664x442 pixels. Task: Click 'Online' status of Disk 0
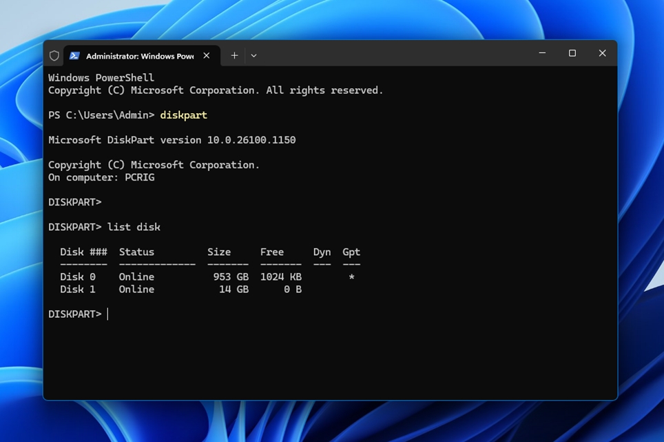(x=136, y=277)
